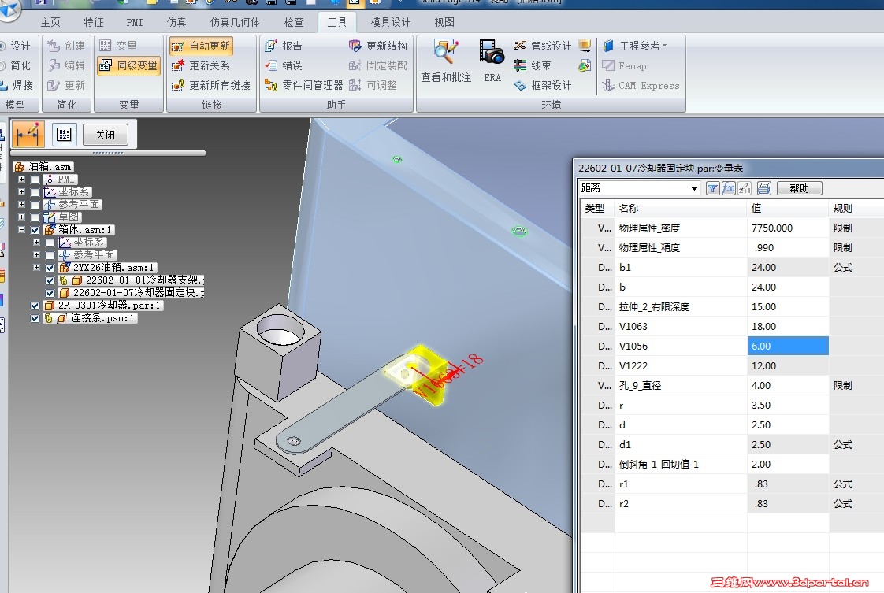Viewport: 884px width, 593px height.
Task: Open the 变量 variables command
Action: click(118, 46)
